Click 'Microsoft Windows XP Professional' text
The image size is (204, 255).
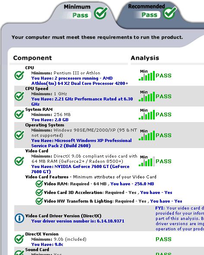[93, 141]
